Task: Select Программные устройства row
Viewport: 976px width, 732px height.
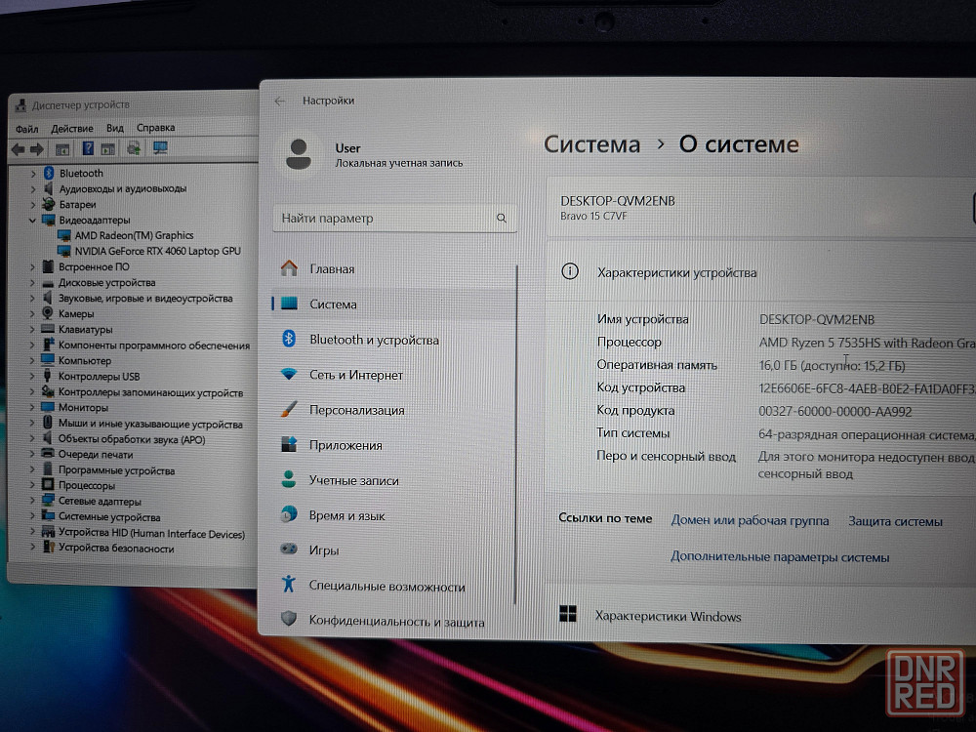Action: click(116, 470)
